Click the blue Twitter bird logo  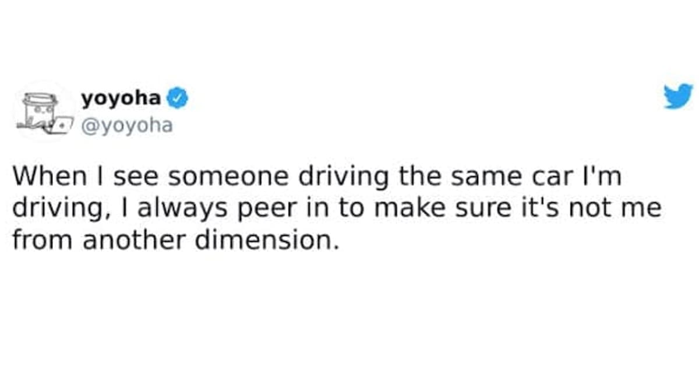678,96
